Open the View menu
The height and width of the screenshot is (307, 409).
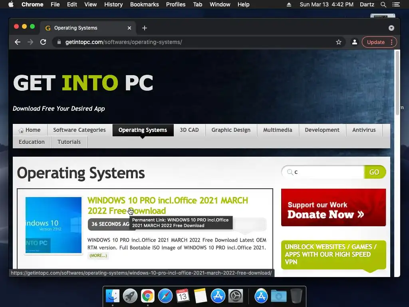(x=91, y=4)
